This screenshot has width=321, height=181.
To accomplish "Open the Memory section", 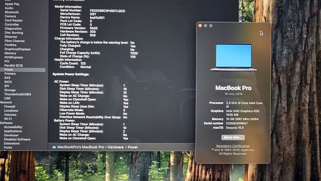I will (x=10, y=53).
